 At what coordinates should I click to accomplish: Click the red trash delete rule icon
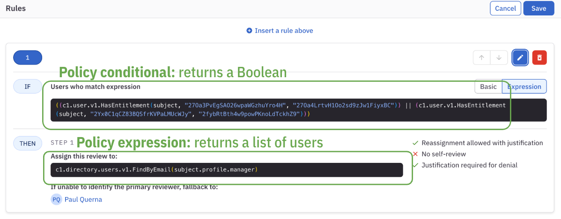pyautogui.click(x=539, y=58)
